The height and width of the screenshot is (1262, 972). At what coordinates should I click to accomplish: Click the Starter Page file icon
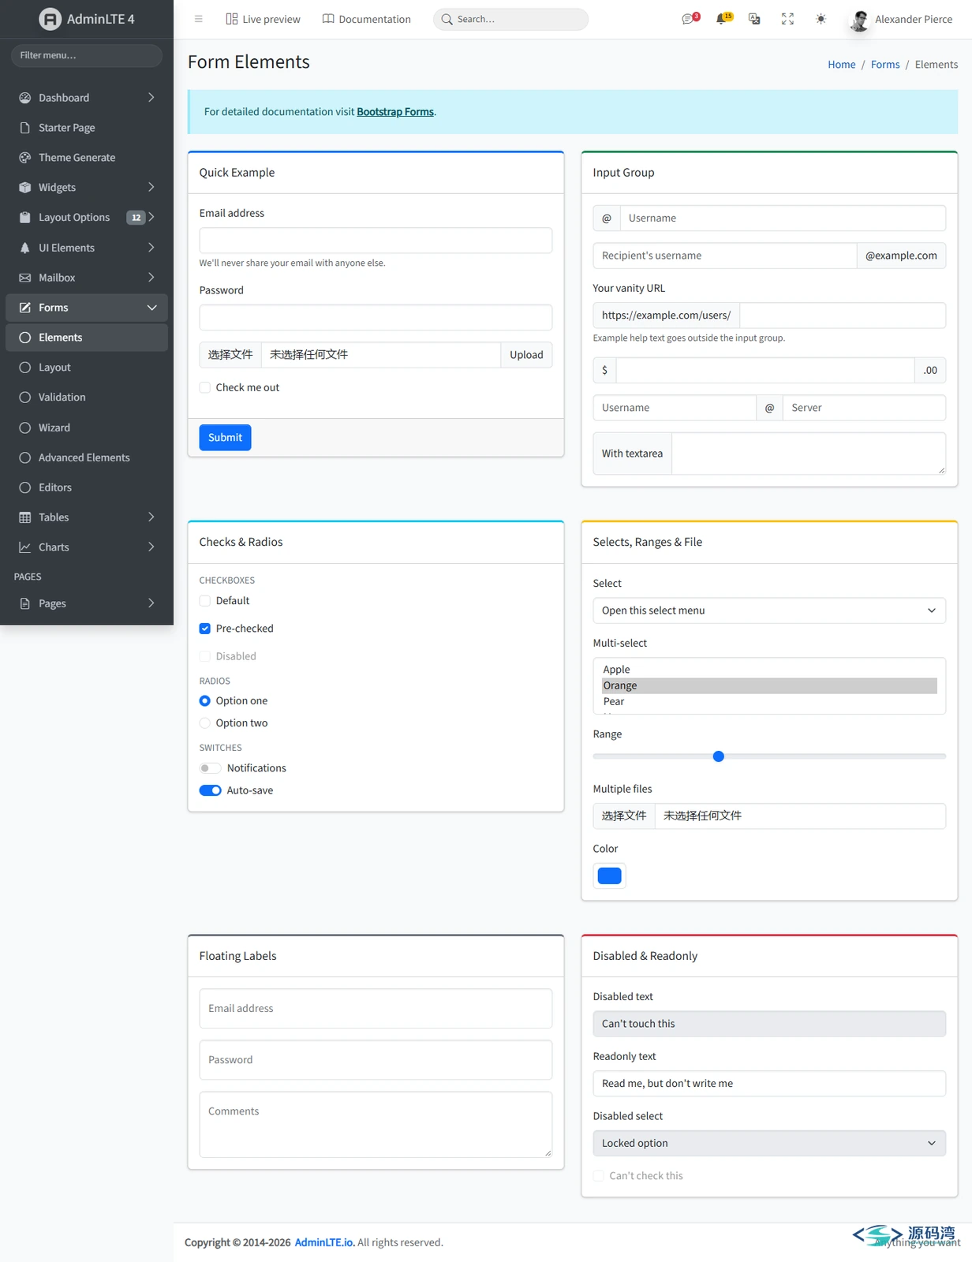(25, 128)
